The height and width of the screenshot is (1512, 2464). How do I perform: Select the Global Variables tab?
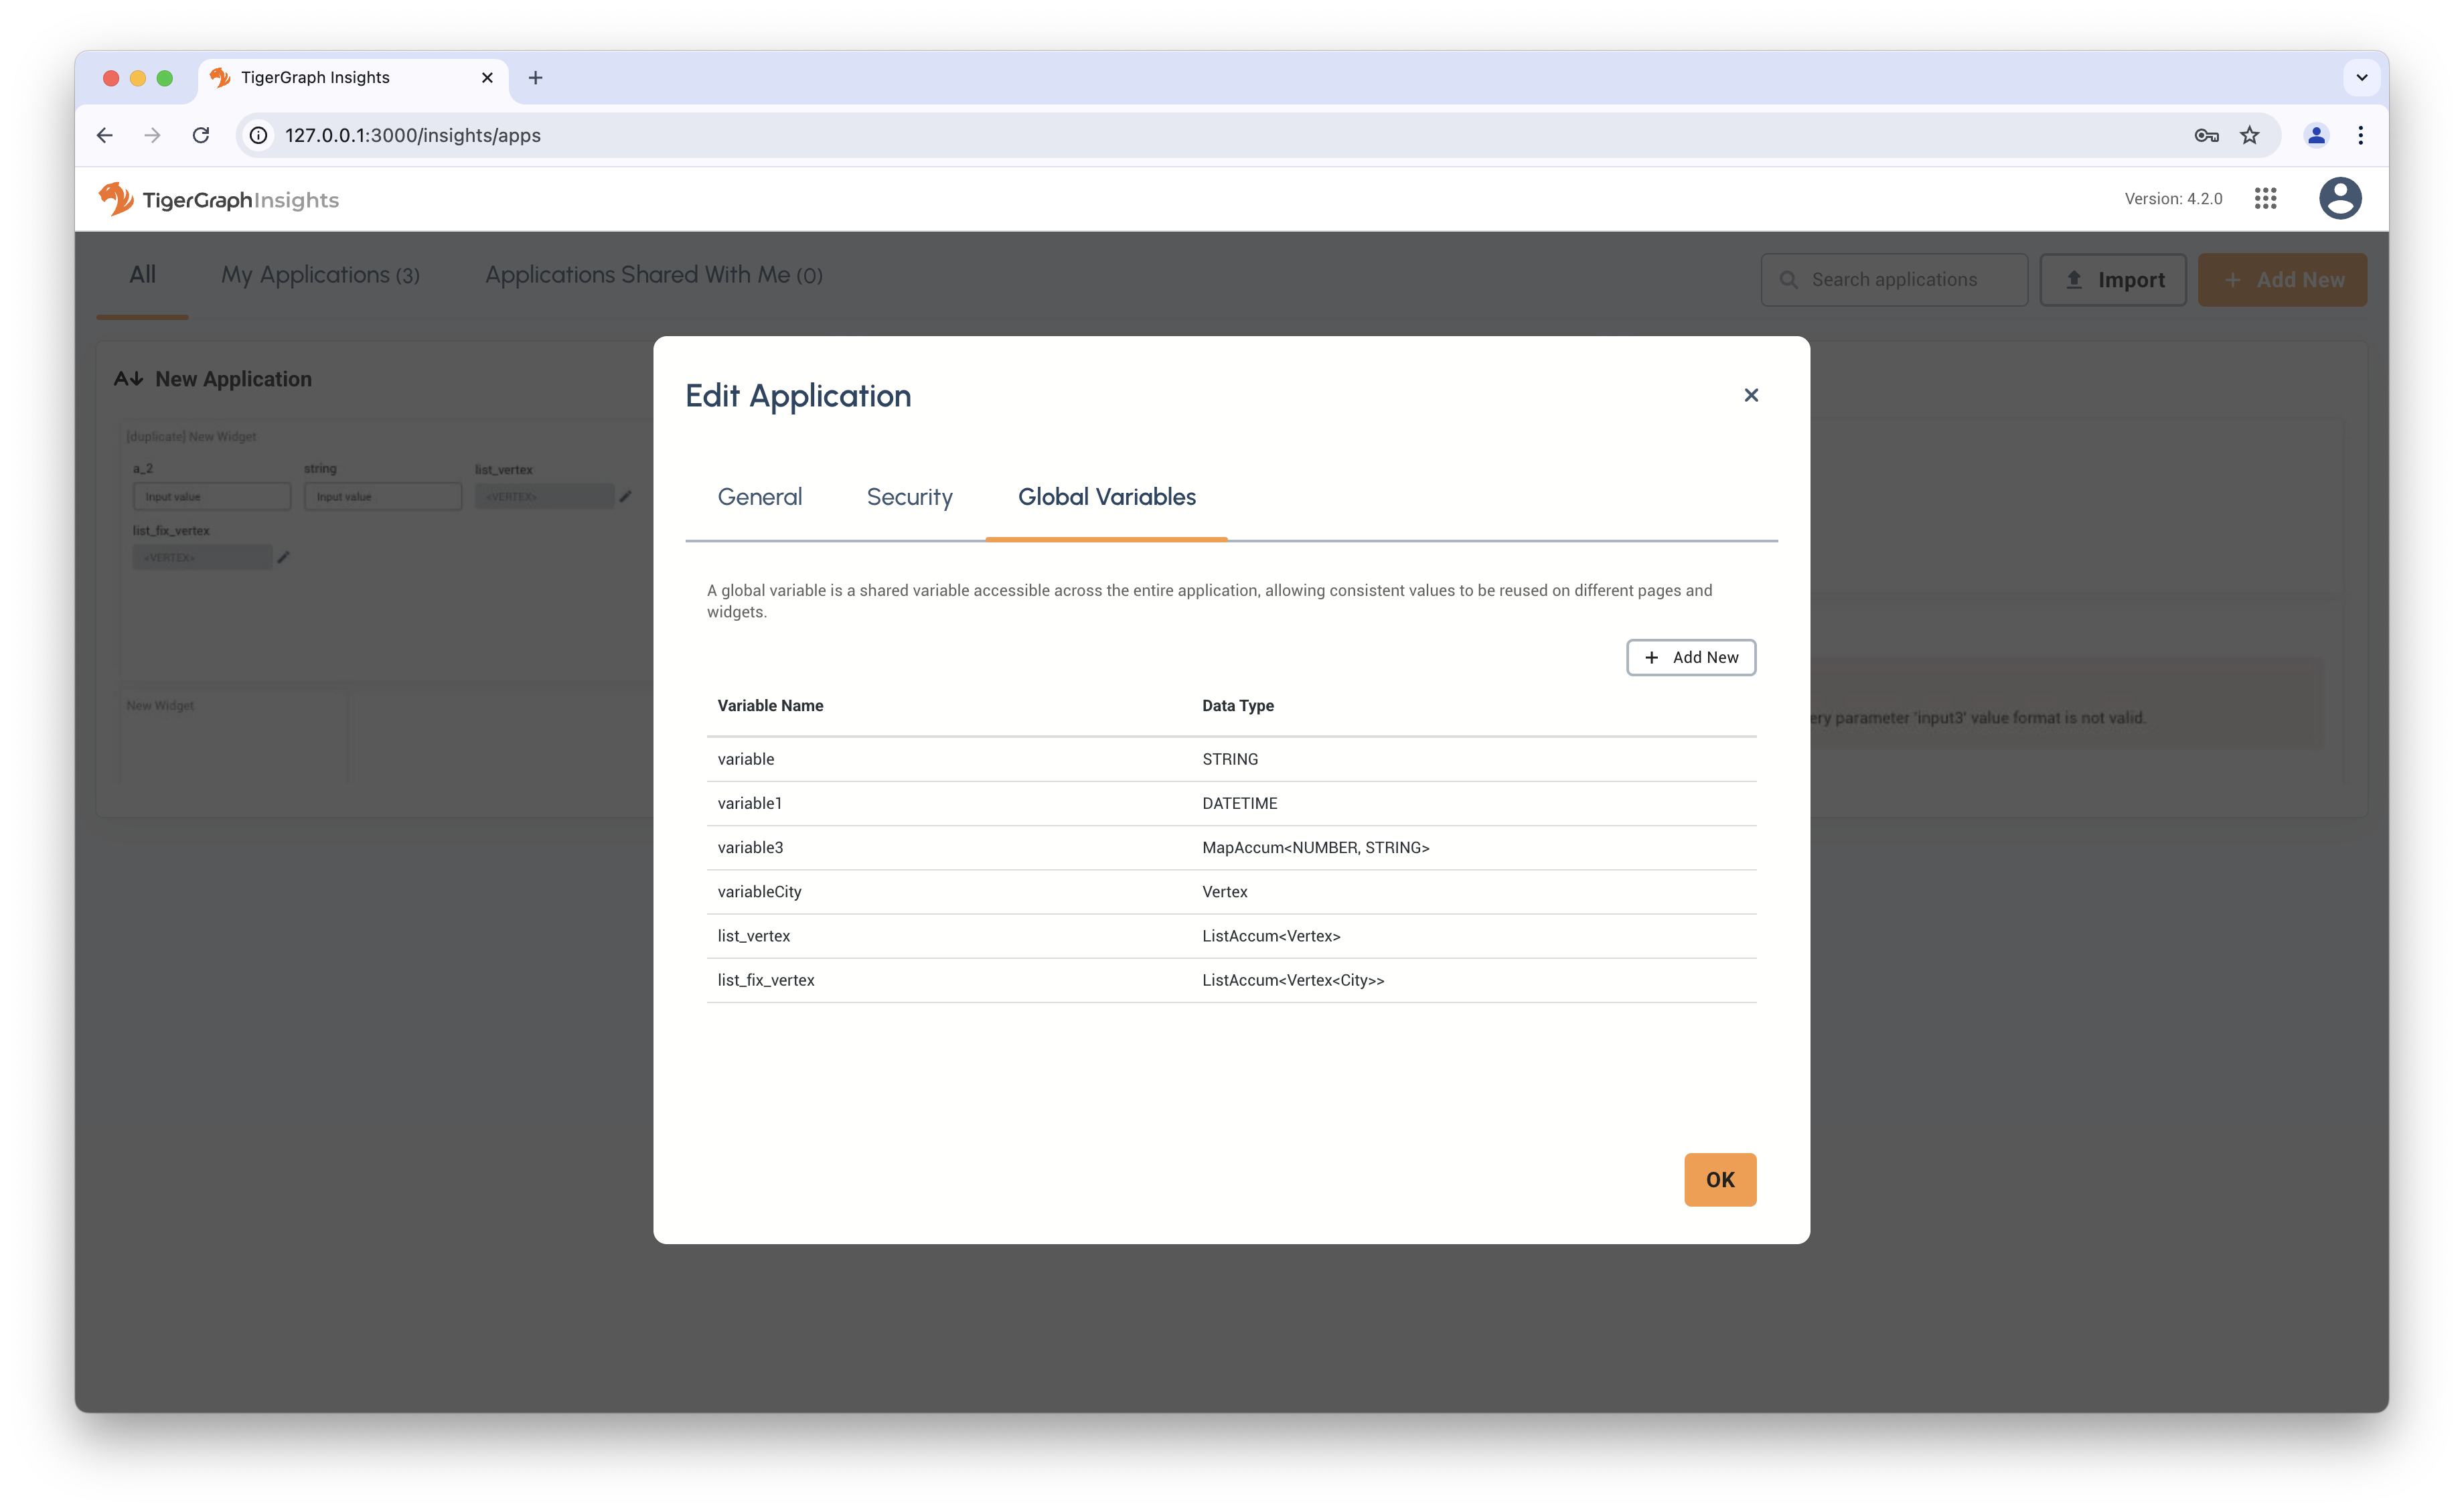1106,497
